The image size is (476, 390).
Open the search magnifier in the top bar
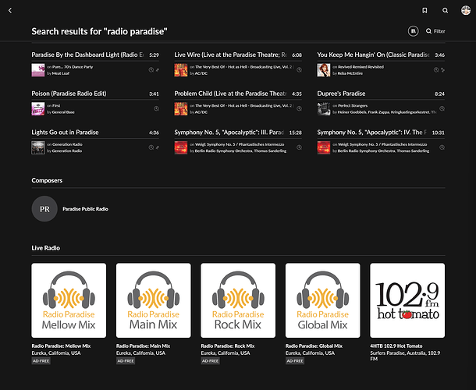tap(445, 11)
